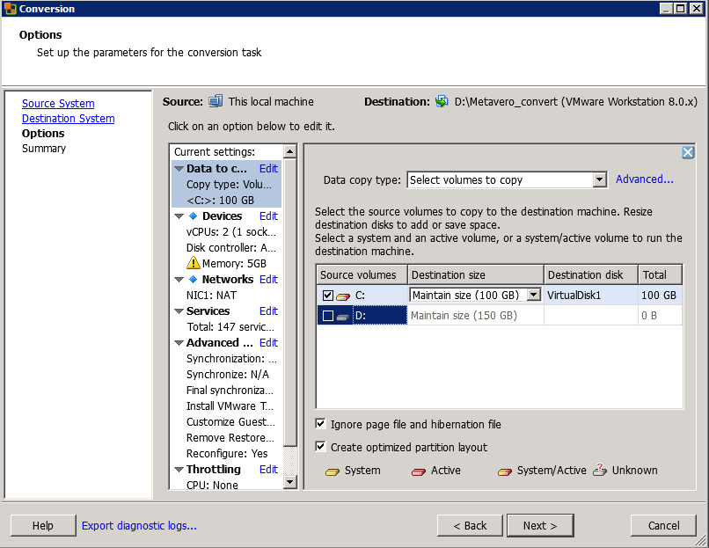Screen dimensions: 709x548
Task: Click the C: volume disk icon
Action: tap(343, 296)
